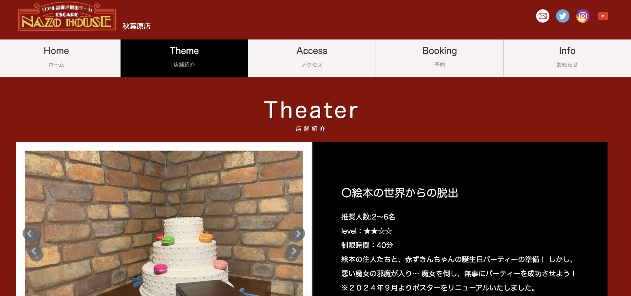Open the Instagram profile icon

[583, 16]
